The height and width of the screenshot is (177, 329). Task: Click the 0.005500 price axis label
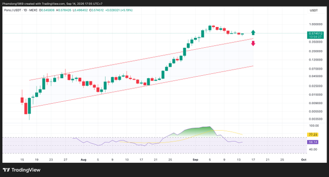click(x=315, y=111)
